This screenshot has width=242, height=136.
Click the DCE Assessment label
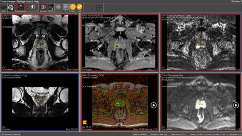pyautogui.click(x=90, y=86)
